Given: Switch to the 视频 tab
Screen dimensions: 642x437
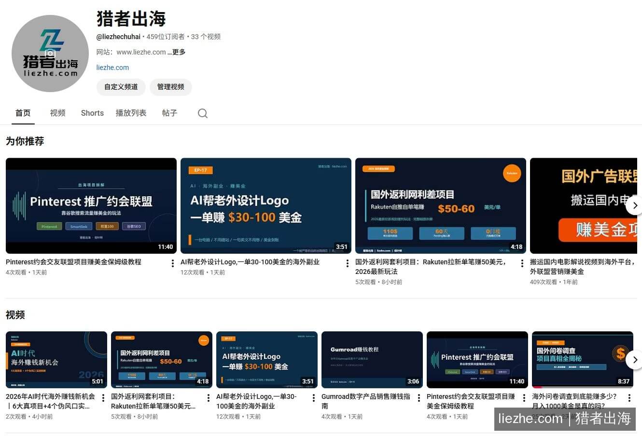Looking at the screenshot, I should (57, 113).
